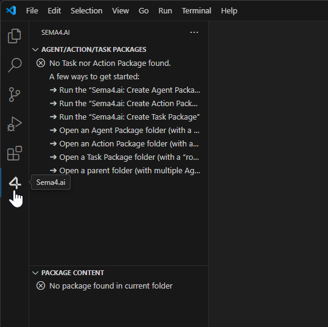This screenshot has width=328, height=327.
Task: Click the PACKAGE CONTENT header label
Action: click(72, 273)
